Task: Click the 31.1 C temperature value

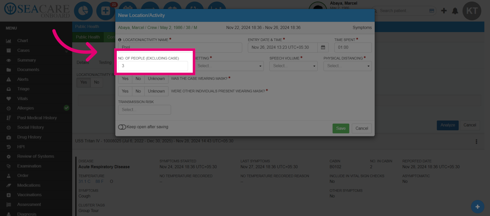Action: tap(84, 182)
